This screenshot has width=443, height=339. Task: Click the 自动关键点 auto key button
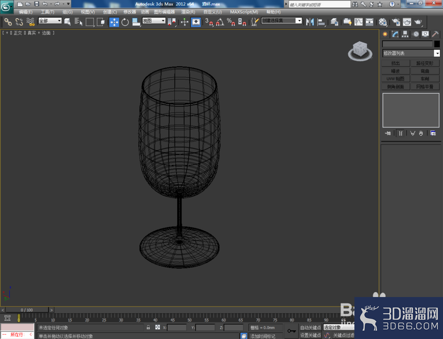pyautogui.click(x=311, y=328)
